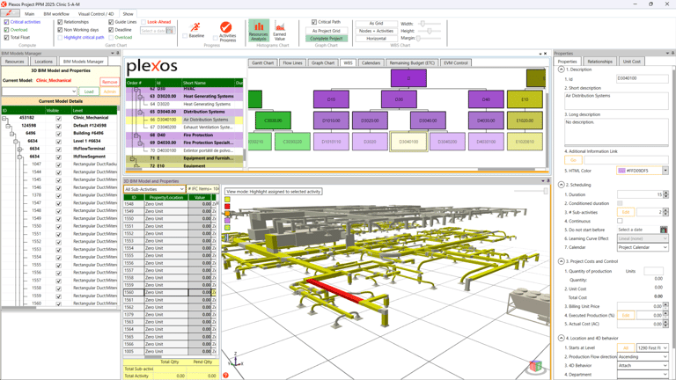Uncheck the Relationships checkbox
This screenshot has width=676, height=380.
pos(60,22)
